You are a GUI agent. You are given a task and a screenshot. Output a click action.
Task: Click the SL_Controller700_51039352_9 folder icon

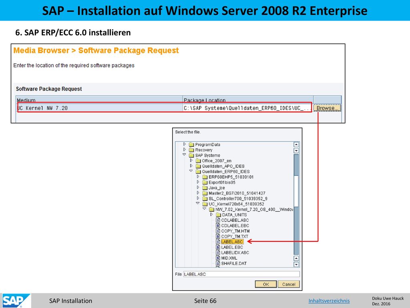click(205, 199)
